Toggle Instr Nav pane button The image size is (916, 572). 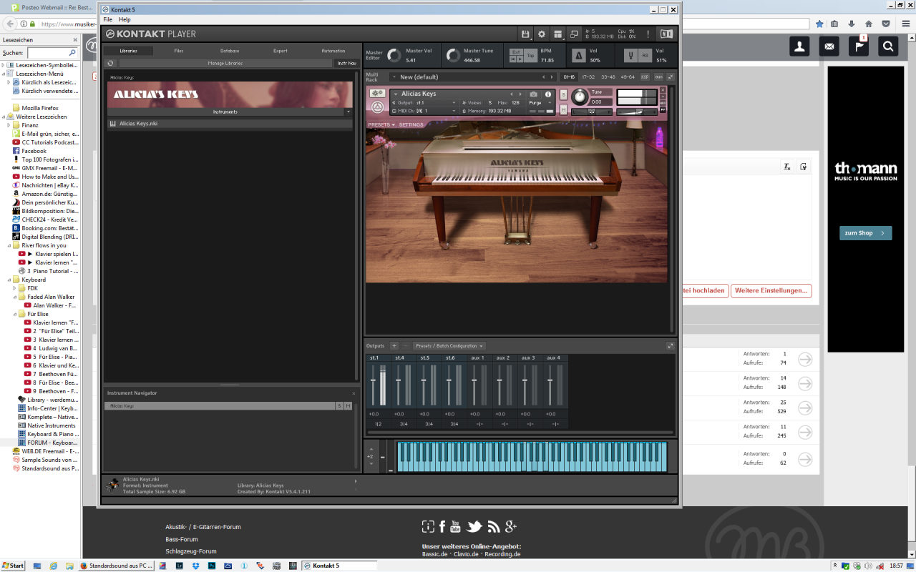click(x=346, y=63)
